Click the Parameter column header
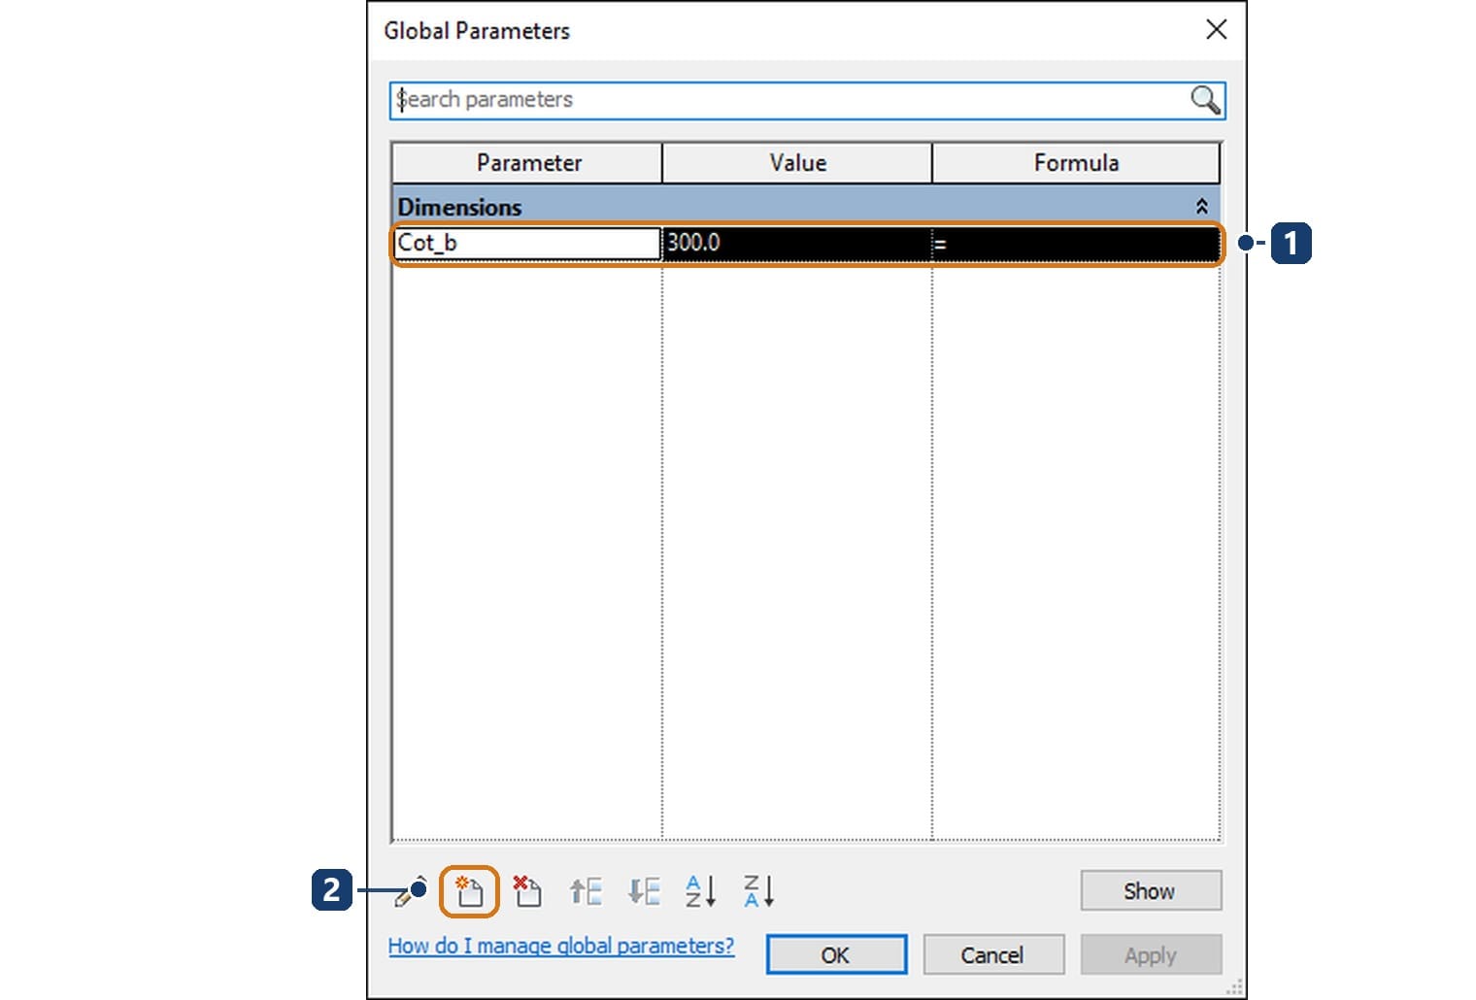 coord(527,163)
